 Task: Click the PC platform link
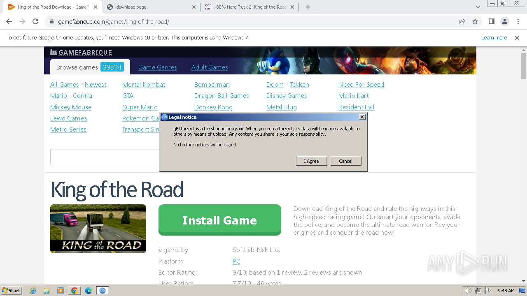click(x=236, y=261)
